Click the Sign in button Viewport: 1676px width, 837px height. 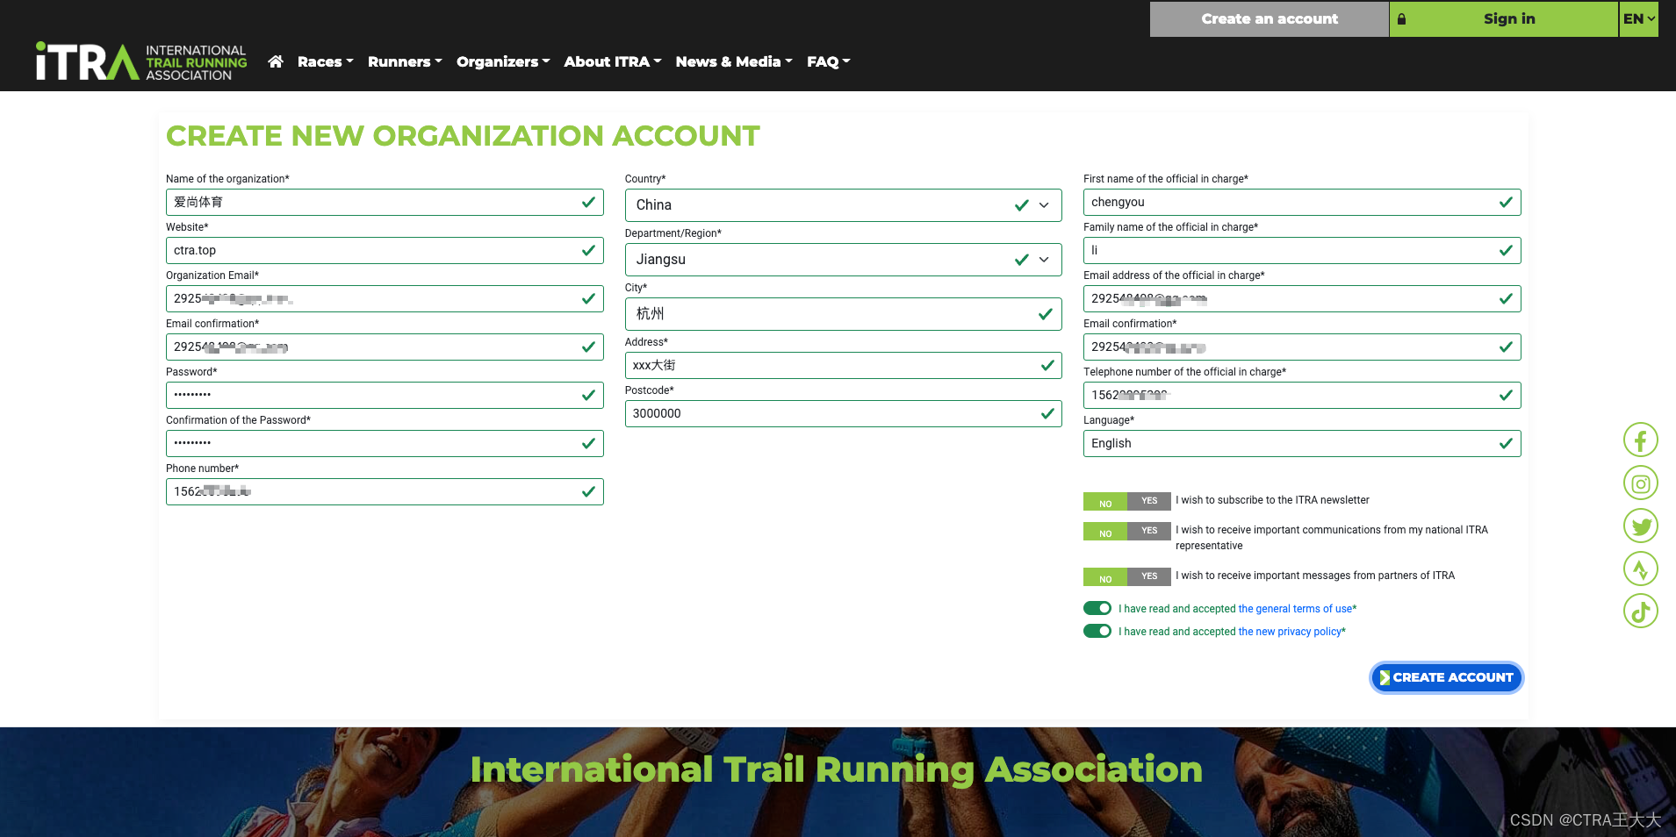pos(1504,18)
